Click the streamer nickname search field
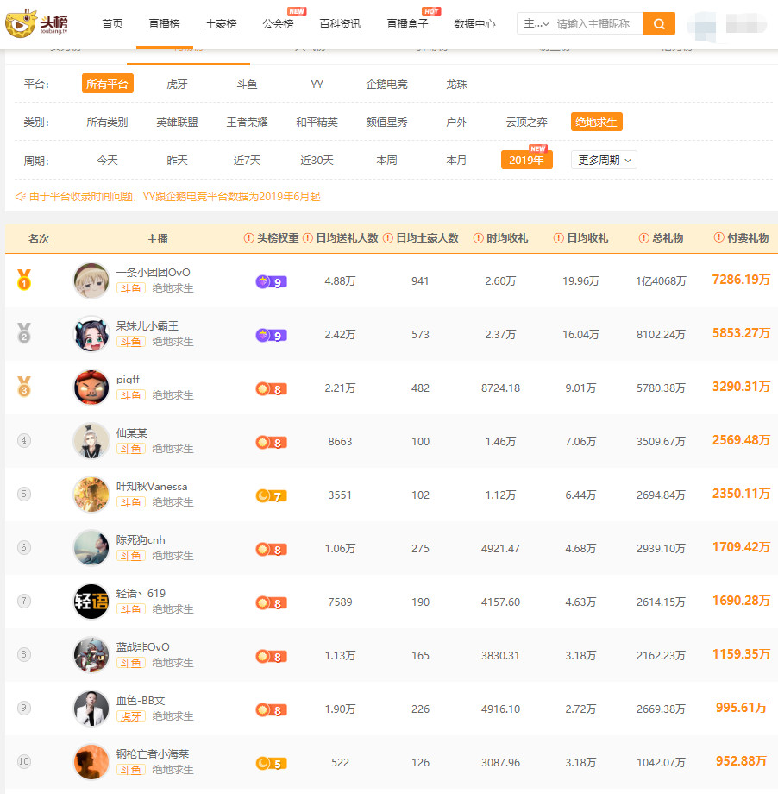 597,23
